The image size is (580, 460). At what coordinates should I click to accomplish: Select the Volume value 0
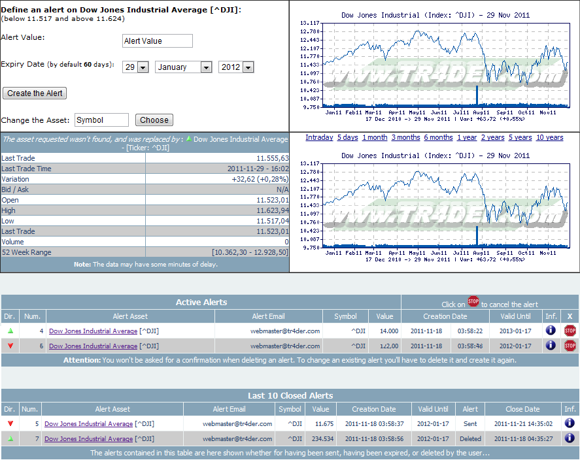(x=286, y=242)
